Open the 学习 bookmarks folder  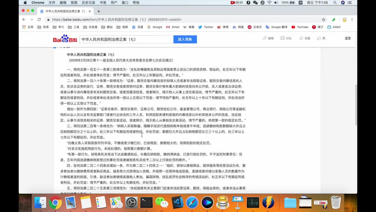point(58,27)
